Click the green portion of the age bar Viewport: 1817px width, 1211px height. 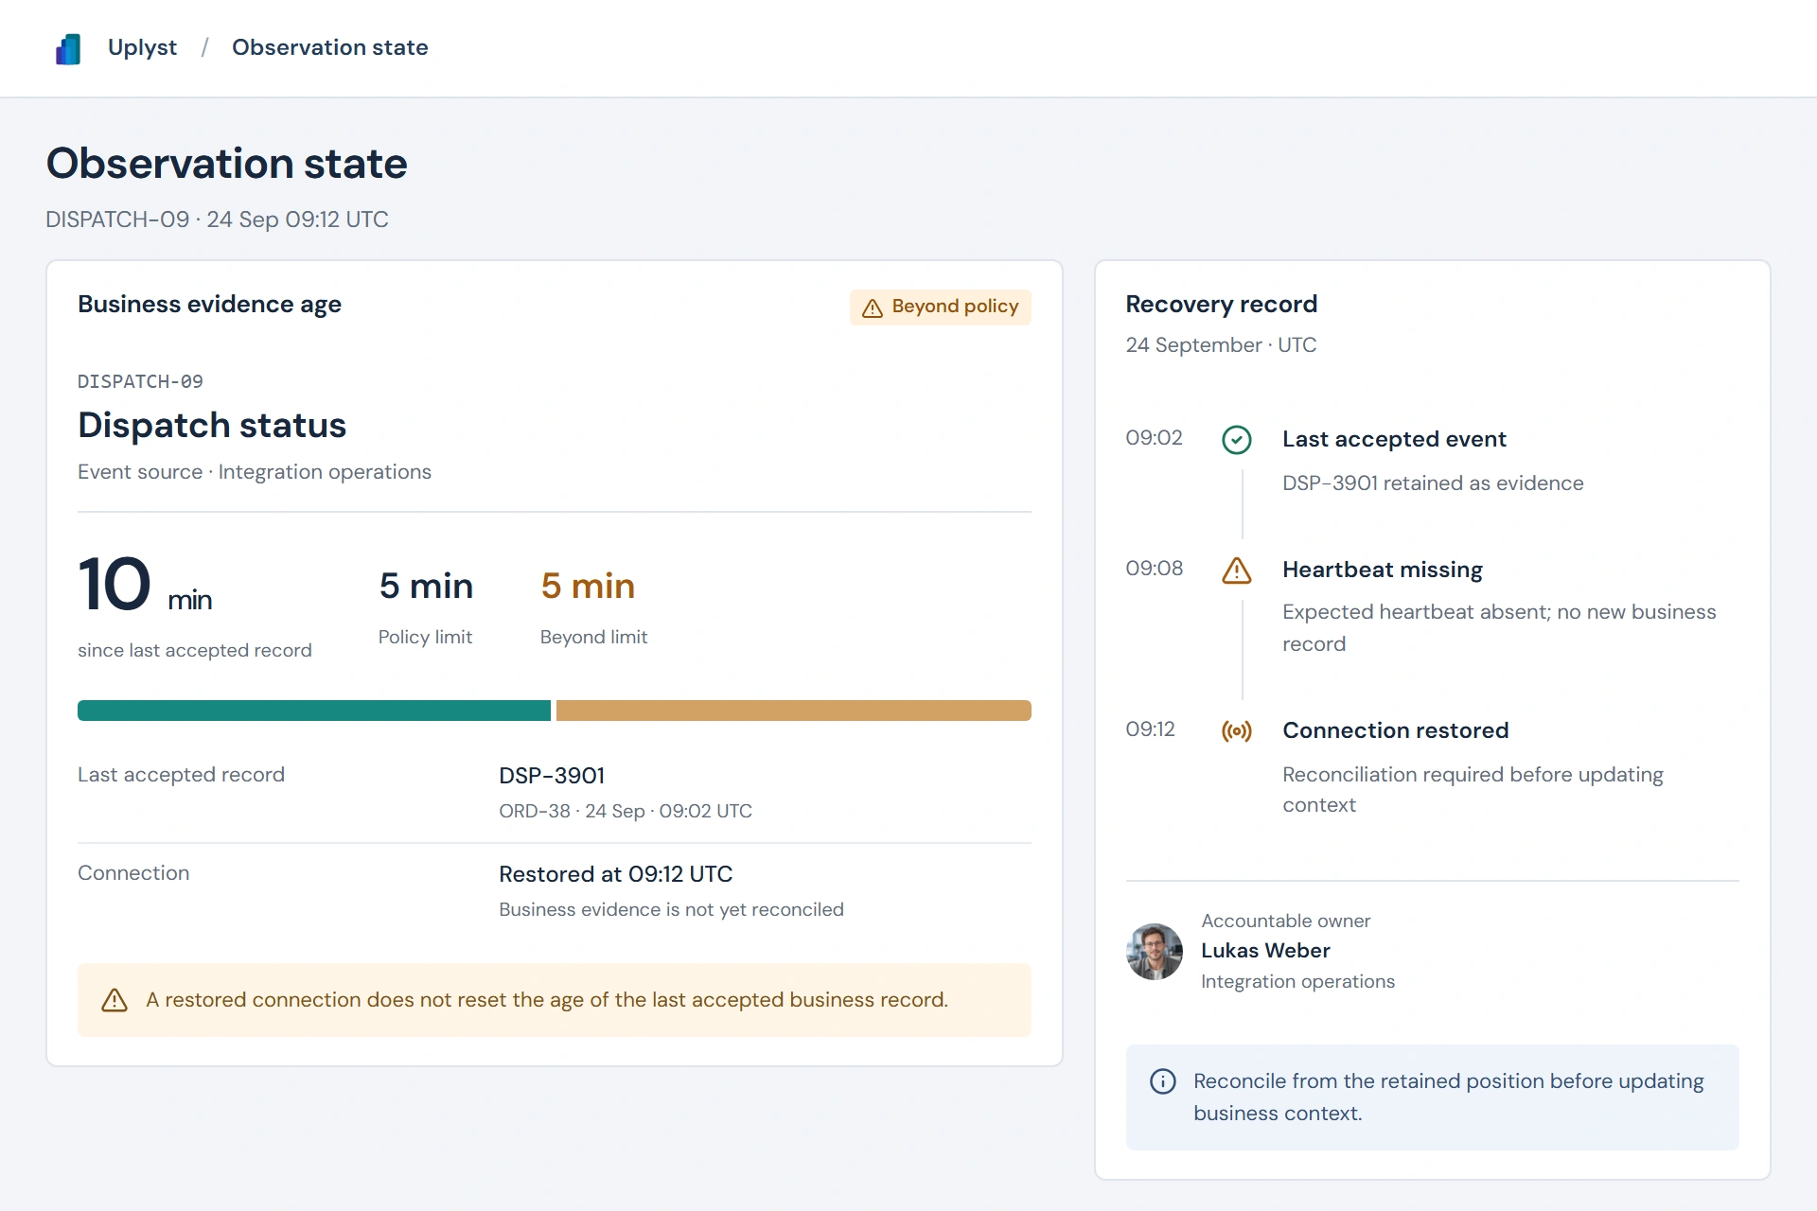click(x=314, y=711)
